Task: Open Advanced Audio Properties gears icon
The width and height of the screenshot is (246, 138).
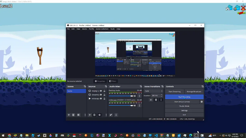Action: point(111,115)
